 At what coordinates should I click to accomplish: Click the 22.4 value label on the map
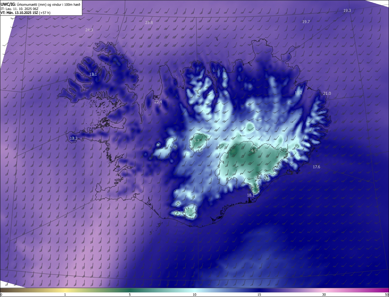(x=158, y=102)
